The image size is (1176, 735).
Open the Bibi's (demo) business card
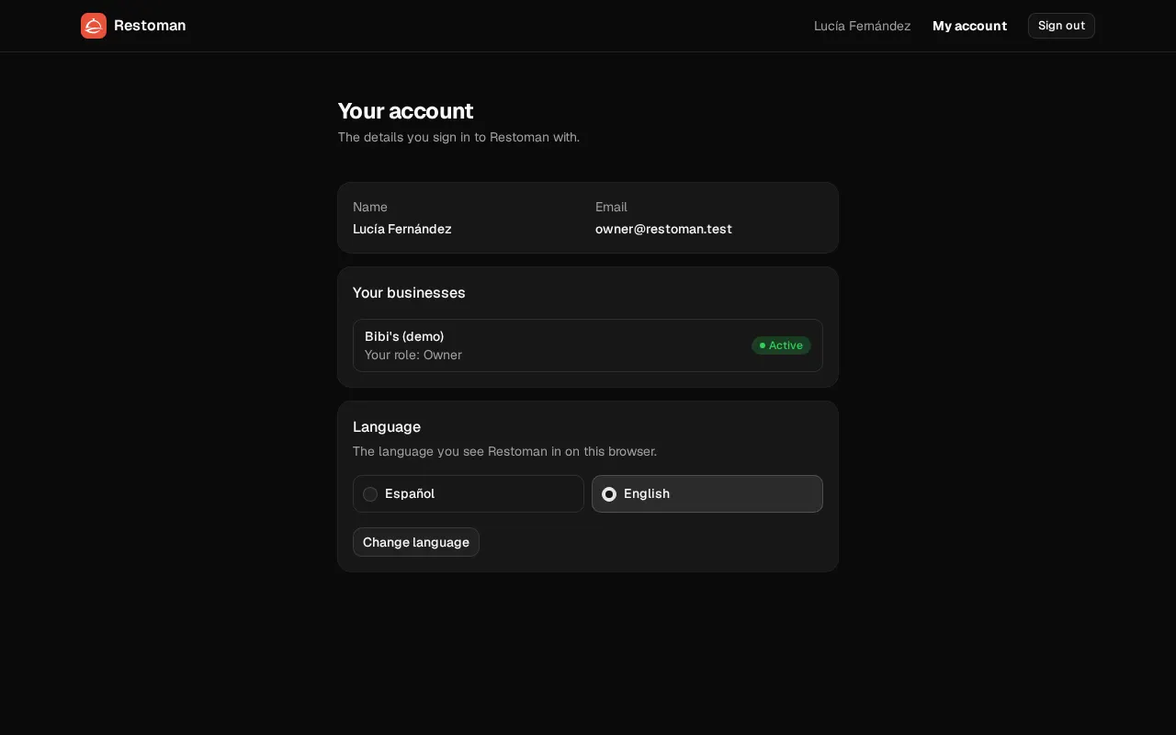(588, 345)
